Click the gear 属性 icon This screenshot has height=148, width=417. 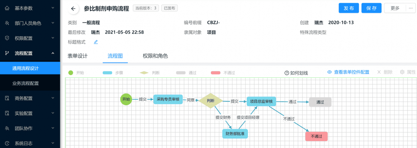click(402, 72)
